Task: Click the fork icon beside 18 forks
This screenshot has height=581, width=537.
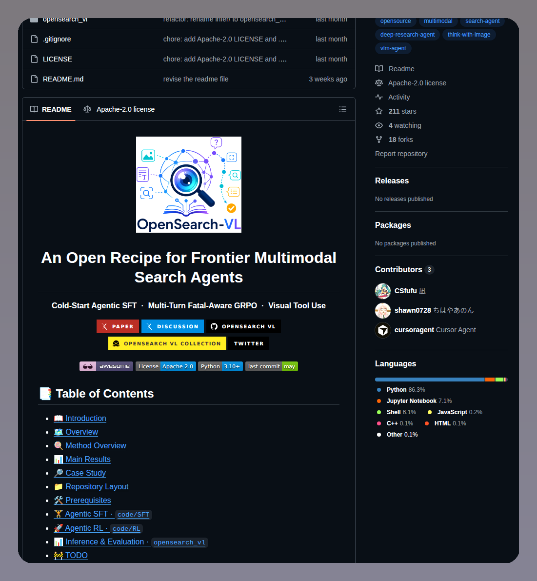Action: coord(379,140)
